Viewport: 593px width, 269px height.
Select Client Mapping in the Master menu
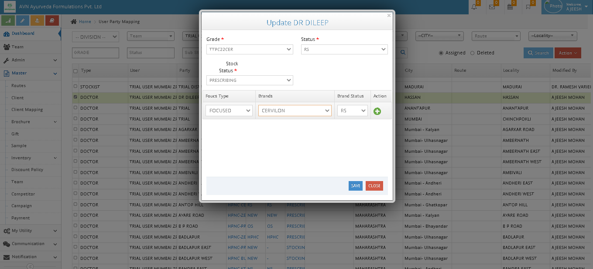(27, 110)
